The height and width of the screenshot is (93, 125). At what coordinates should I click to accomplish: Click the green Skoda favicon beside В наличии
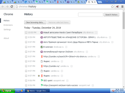[41, 47]
